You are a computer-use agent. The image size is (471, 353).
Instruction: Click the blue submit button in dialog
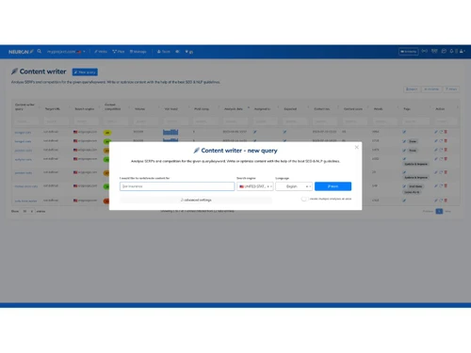(333, 186)
